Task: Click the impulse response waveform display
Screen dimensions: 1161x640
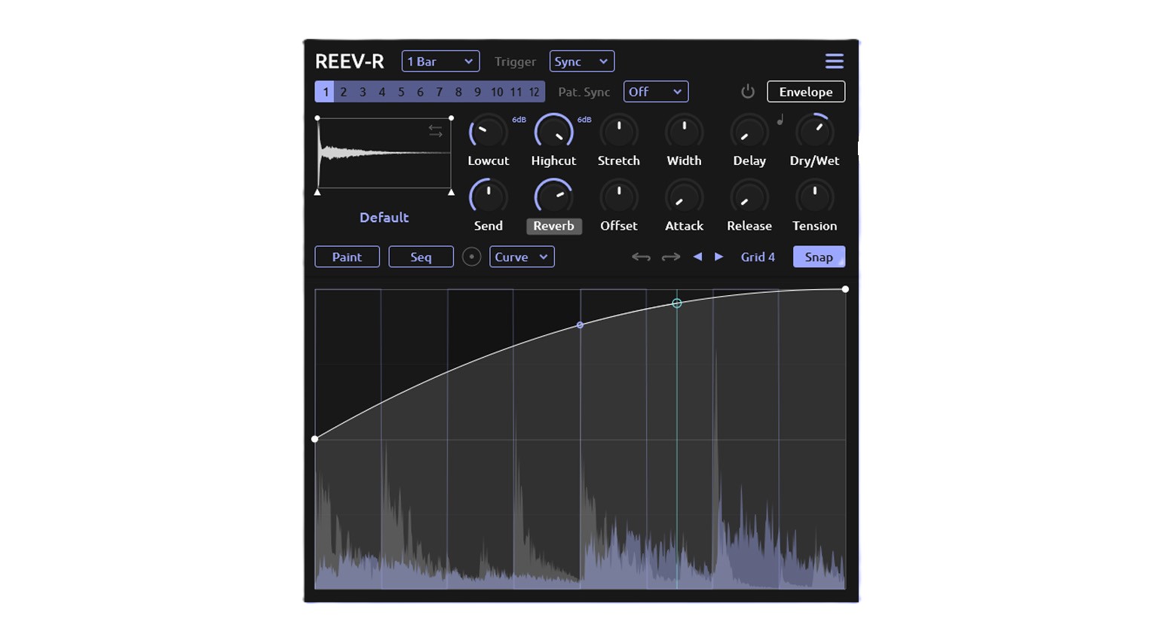Action: (x=384, y=153)
